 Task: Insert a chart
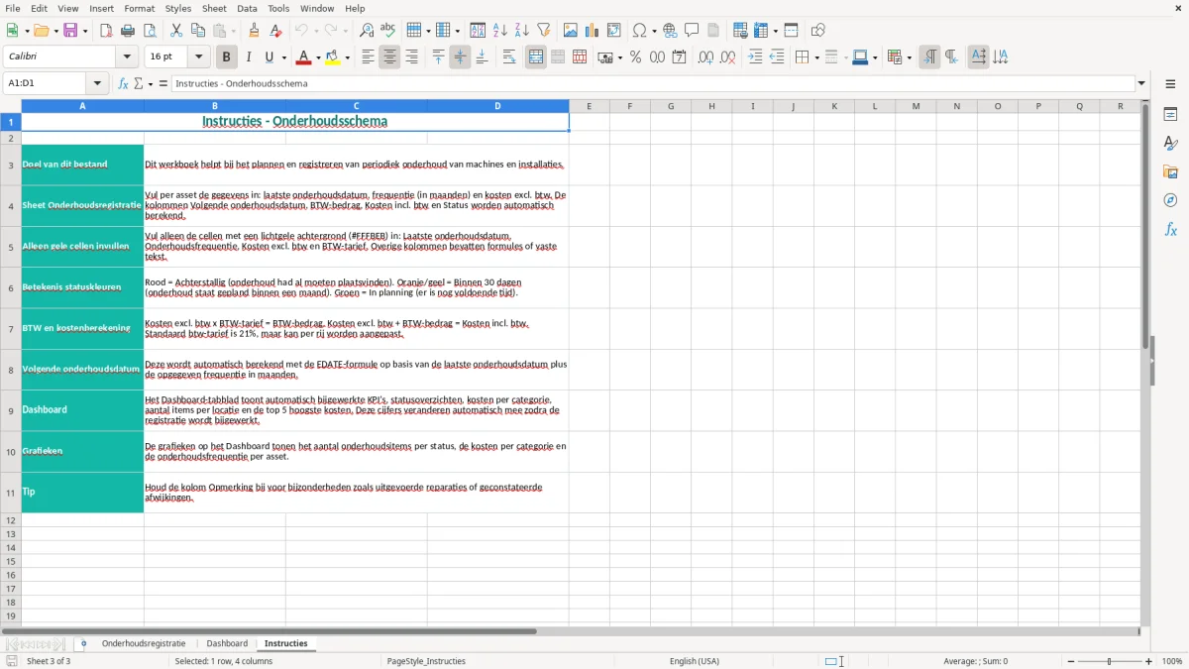click(x=593, y=31)
